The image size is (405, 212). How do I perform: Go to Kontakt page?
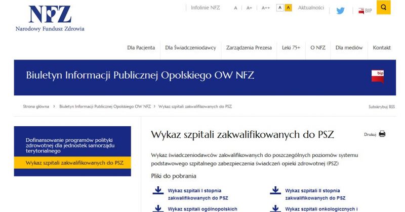pyautogui.click(x=382, y=47)
